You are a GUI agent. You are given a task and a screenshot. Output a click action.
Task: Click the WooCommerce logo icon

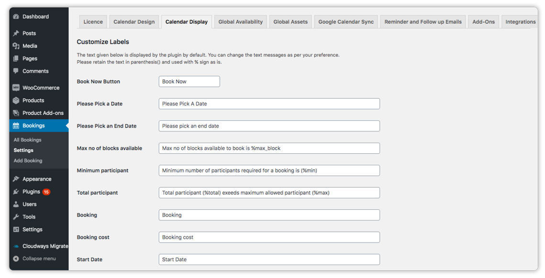coord(16,88)
